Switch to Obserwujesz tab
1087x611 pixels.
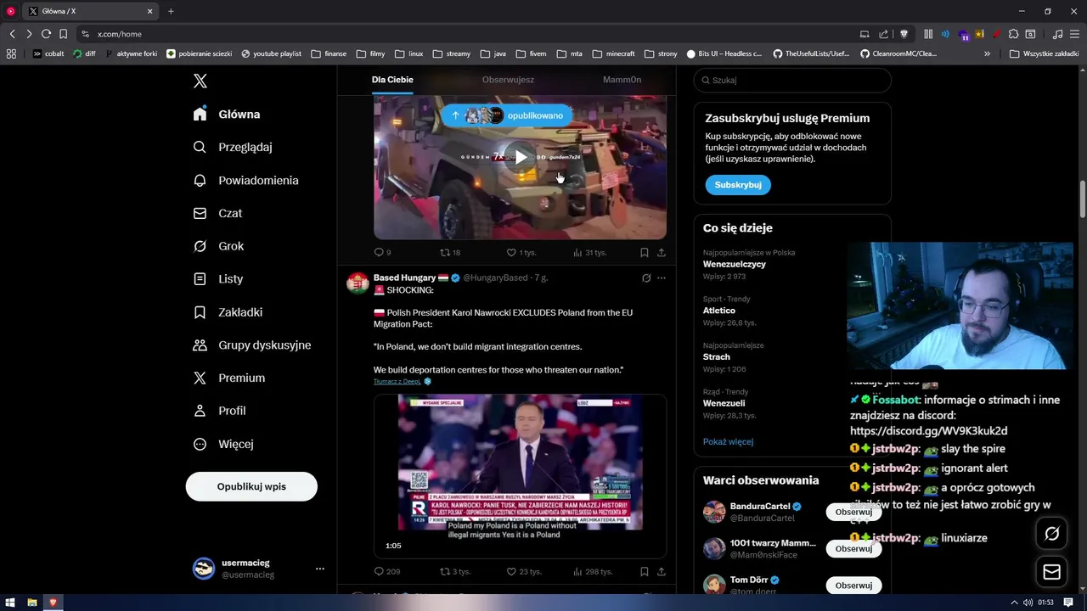pos(508,80)
